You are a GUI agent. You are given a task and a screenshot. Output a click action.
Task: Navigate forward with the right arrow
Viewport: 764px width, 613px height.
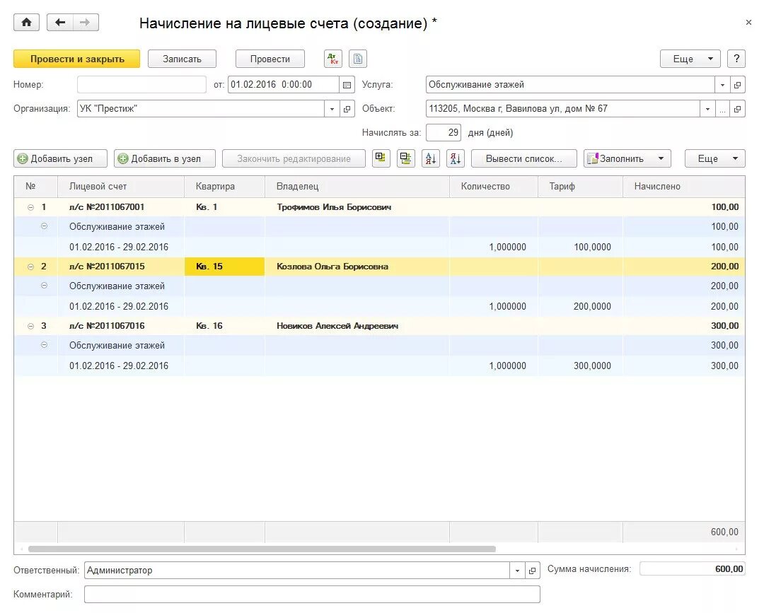point(86,23)
